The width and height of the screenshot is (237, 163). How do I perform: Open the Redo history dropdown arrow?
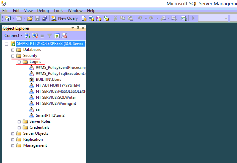click(x=157, y=18)
